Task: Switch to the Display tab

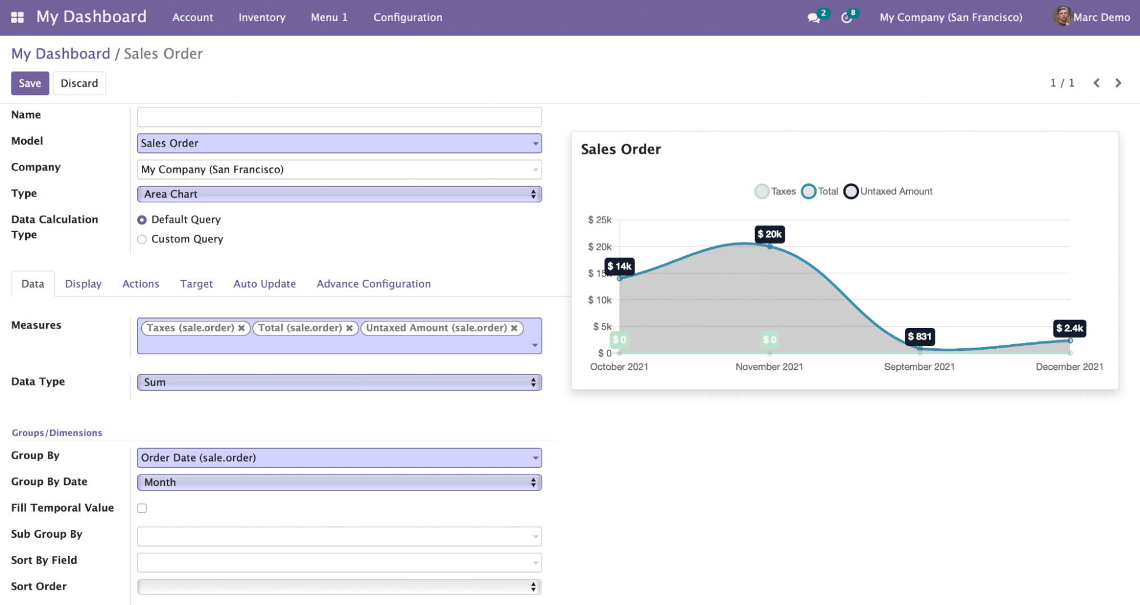Action: point(83,284)
